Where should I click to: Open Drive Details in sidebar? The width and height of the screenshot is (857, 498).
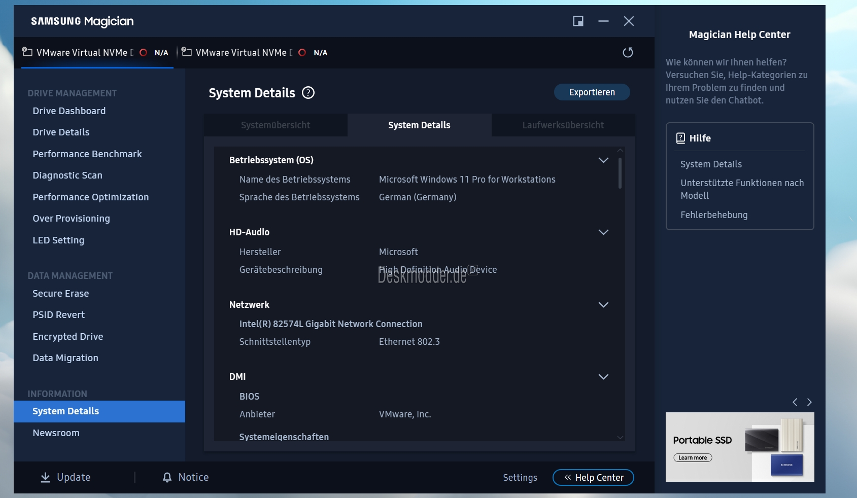pos(61,132)
